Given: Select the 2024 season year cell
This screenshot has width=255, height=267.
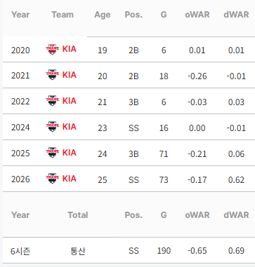Looking at the screenshot, I should (20, 128).
